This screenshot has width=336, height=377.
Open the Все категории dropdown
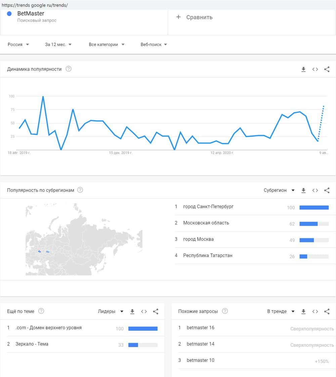107,44
